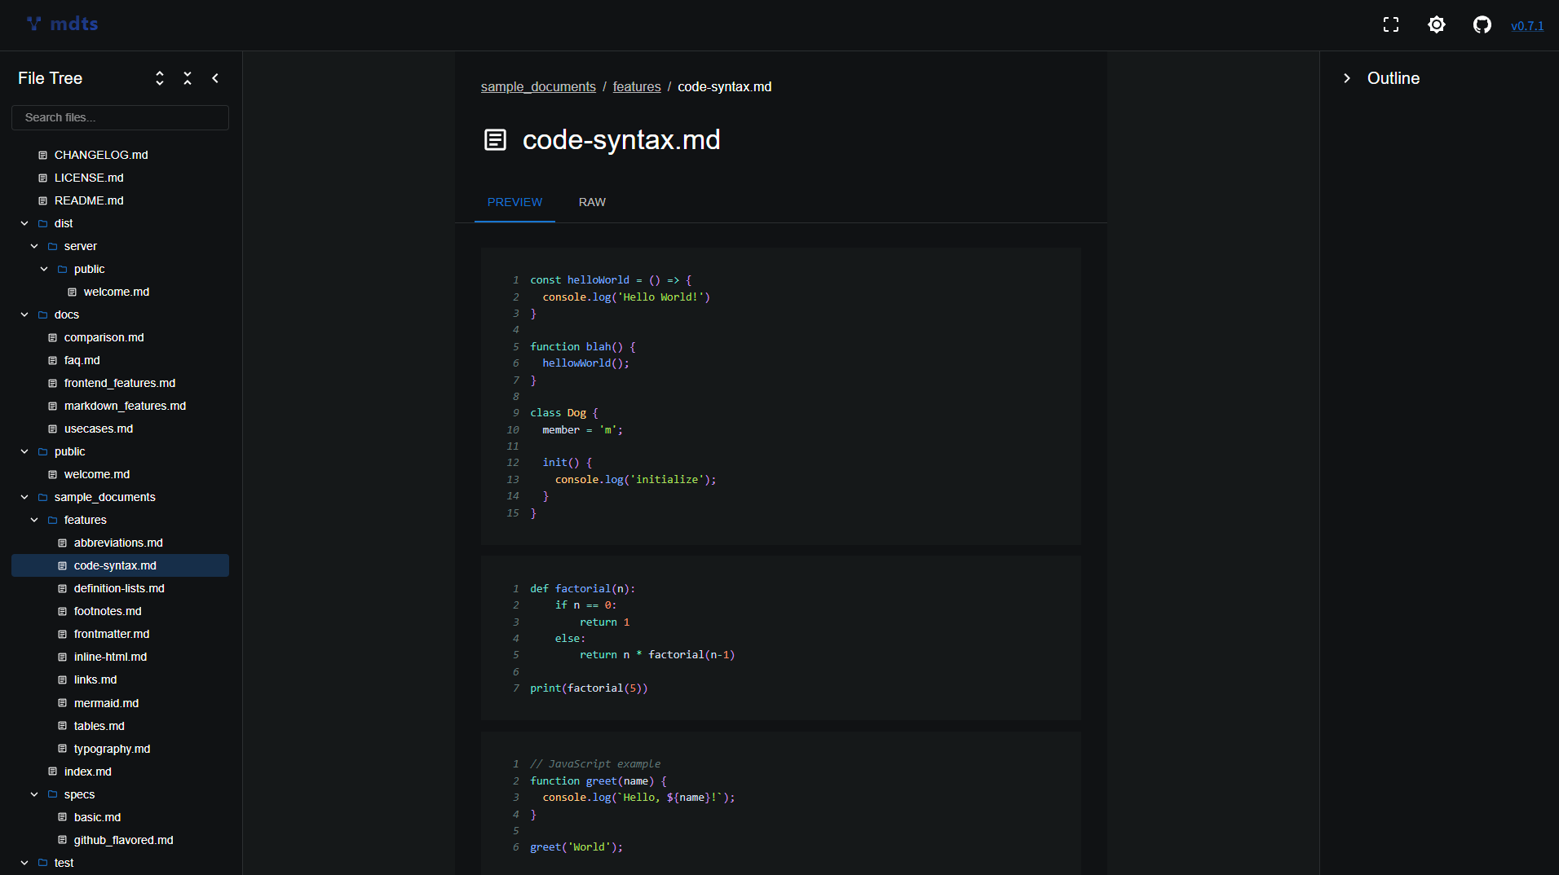Viewport: 1559px width, 875px height.
Task: Enter fullscreen mode via the fullscreen icon
Action: (1391, 25)
